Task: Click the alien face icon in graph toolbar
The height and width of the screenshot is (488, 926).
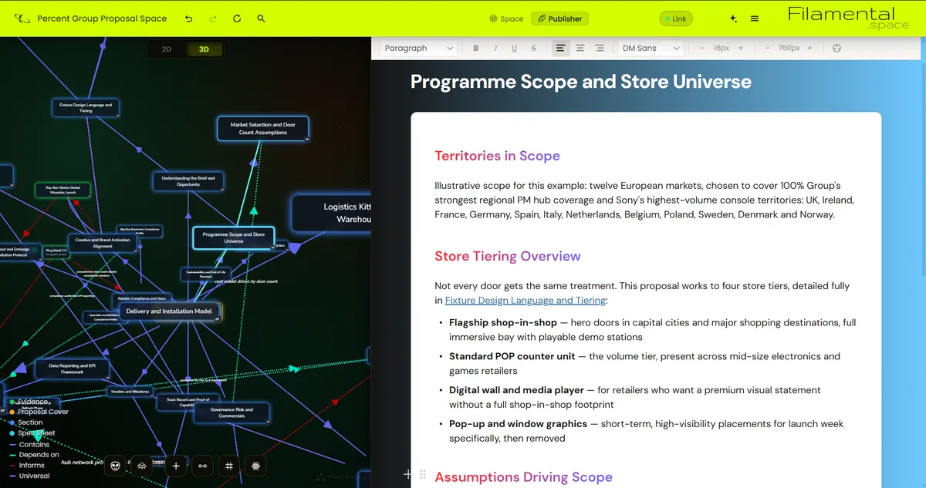Action: click(x=116, y=466)
